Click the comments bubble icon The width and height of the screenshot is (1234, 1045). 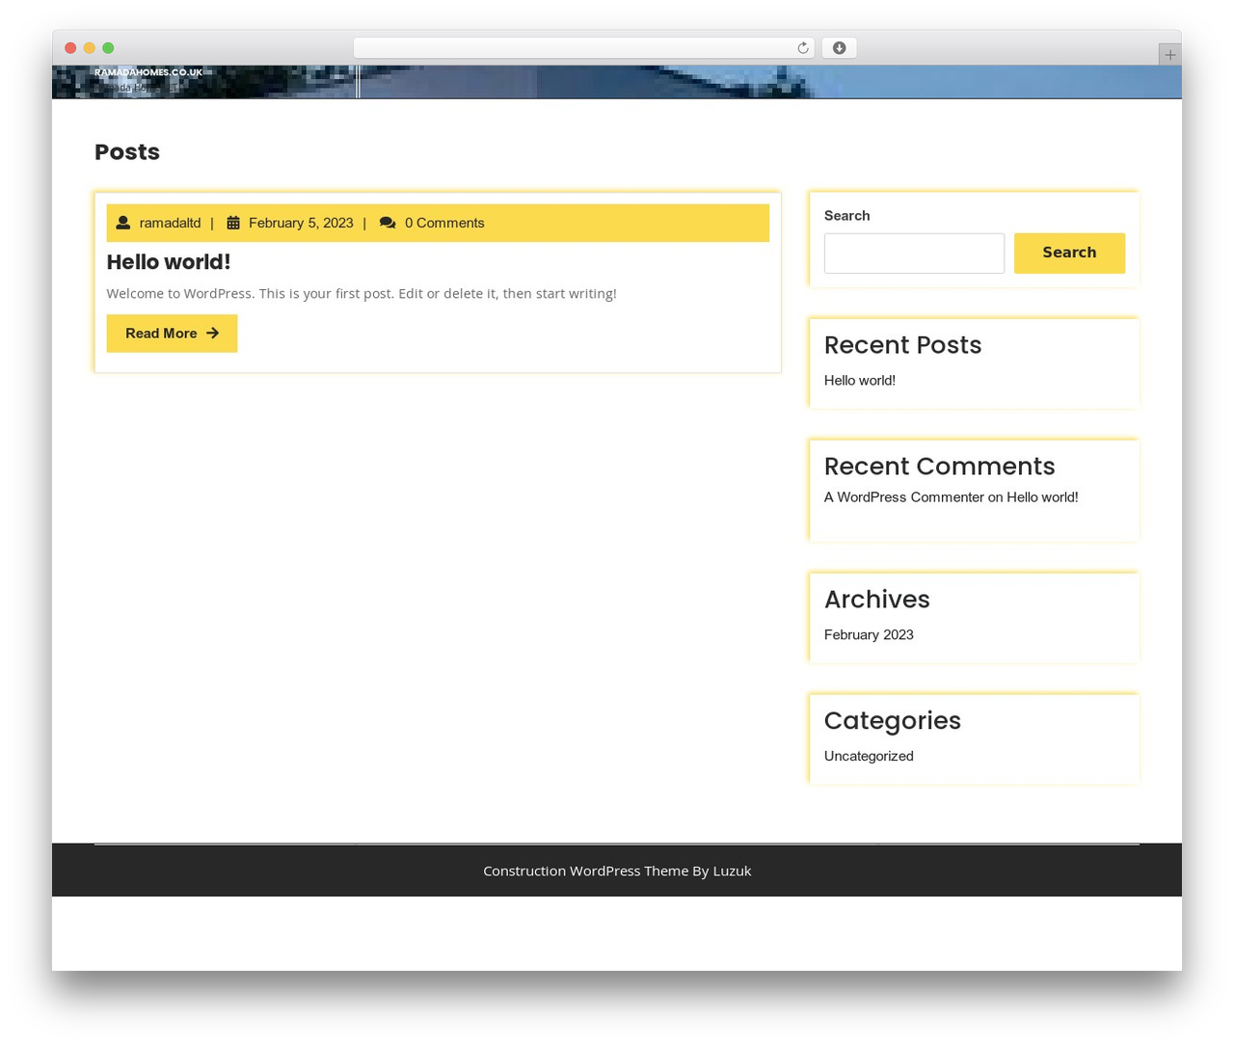pyautogui.click(x=388, y=223)
